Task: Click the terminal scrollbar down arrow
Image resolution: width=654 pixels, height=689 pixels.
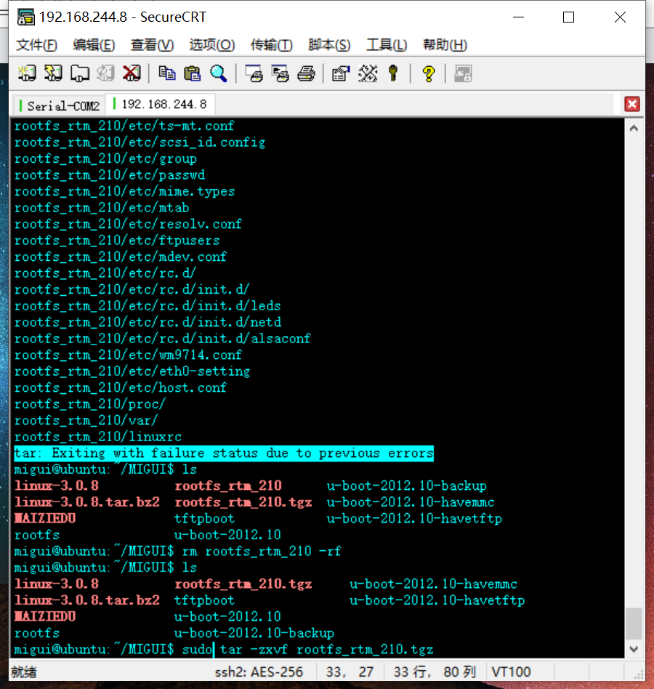Action: click(634, 649)
